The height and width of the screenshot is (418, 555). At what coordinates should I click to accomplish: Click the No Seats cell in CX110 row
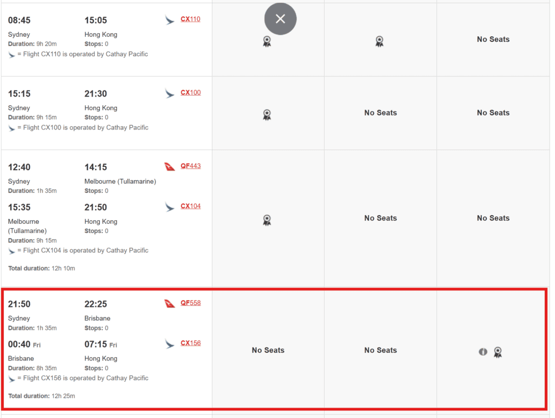pyautogui.click(x=493, y=40)
